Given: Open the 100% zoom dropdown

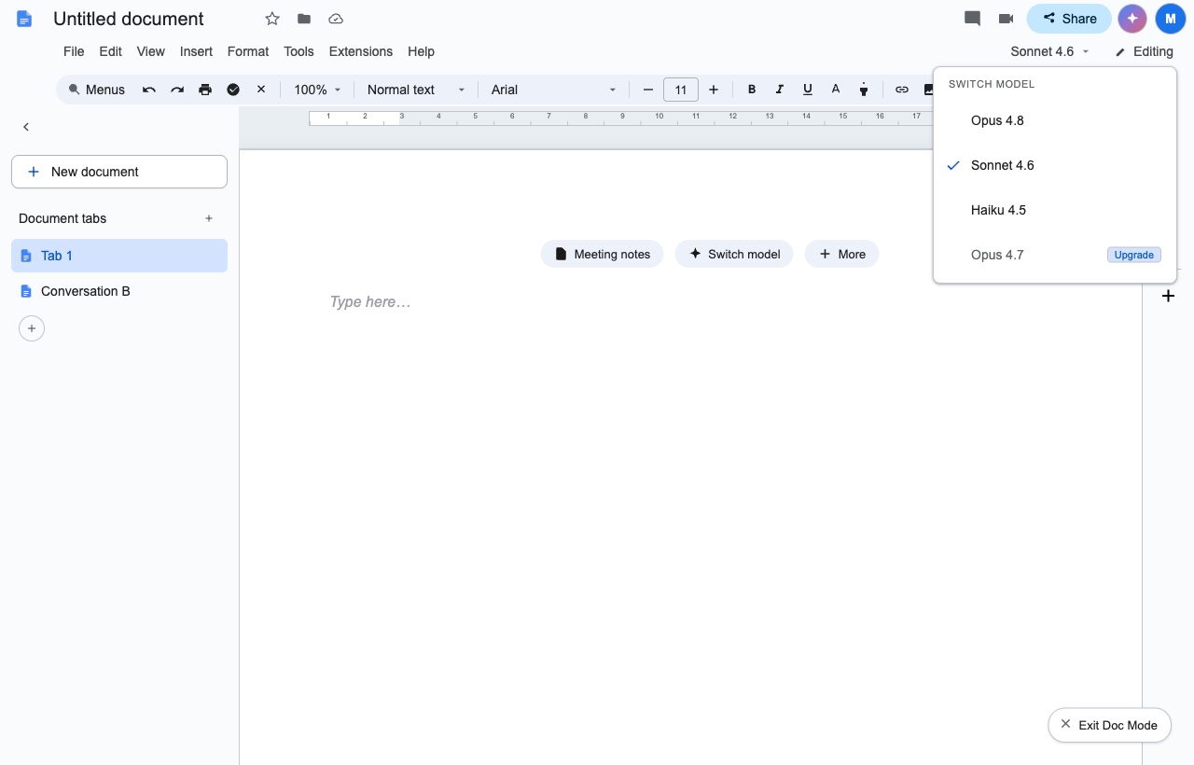Looking at the screenshot, I should (317, 90).
